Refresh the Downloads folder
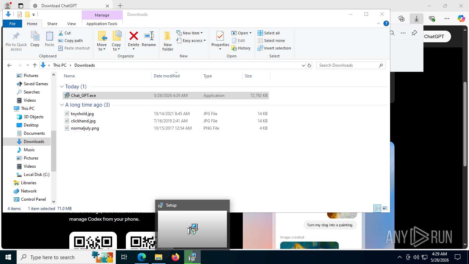 [x=309, y=65]
